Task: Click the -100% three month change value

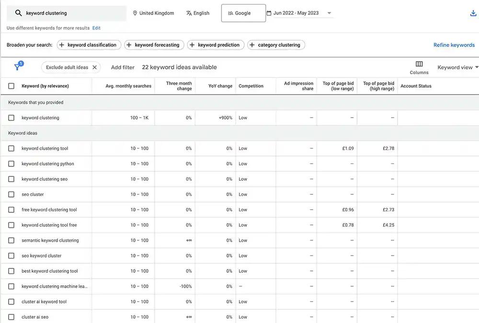Action: 186,286
